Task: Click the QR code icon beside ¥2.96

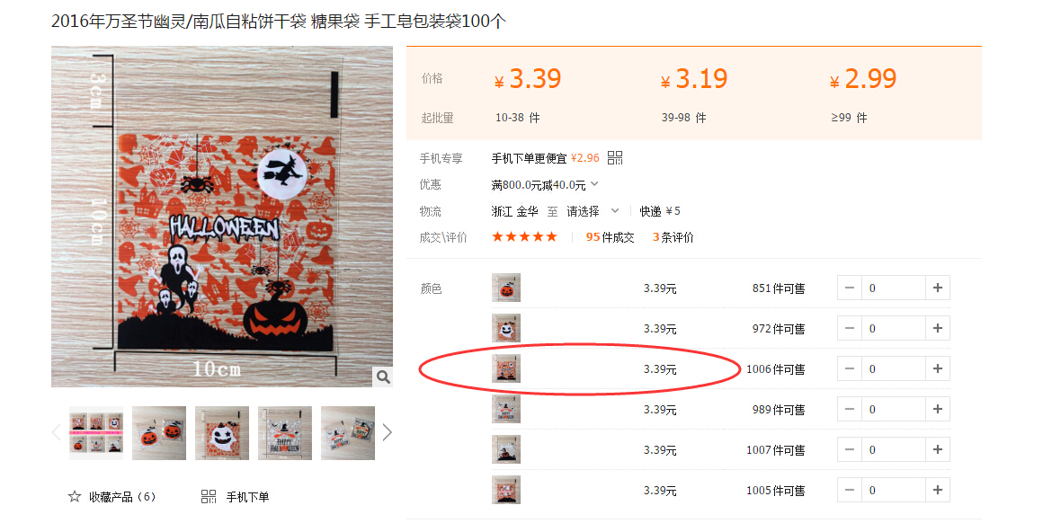Action: [615, 157]
